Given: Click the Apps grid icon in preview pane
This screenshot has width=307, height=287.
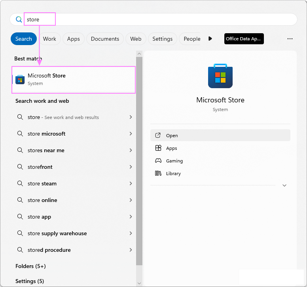Looking at the screenshot, I should 158,148.
